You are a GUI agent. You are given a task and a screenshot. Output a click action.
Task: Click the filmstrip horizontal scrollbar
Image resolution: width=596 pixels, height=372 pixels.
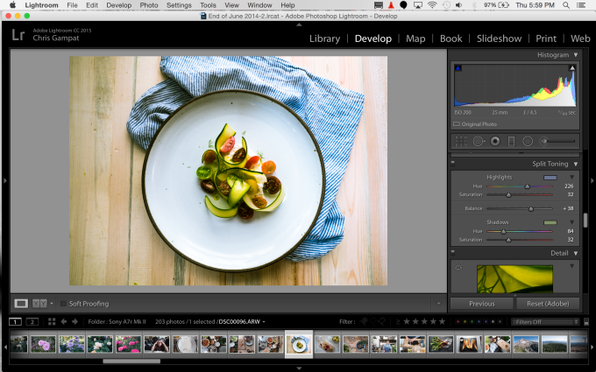click(x=131, y=361)
